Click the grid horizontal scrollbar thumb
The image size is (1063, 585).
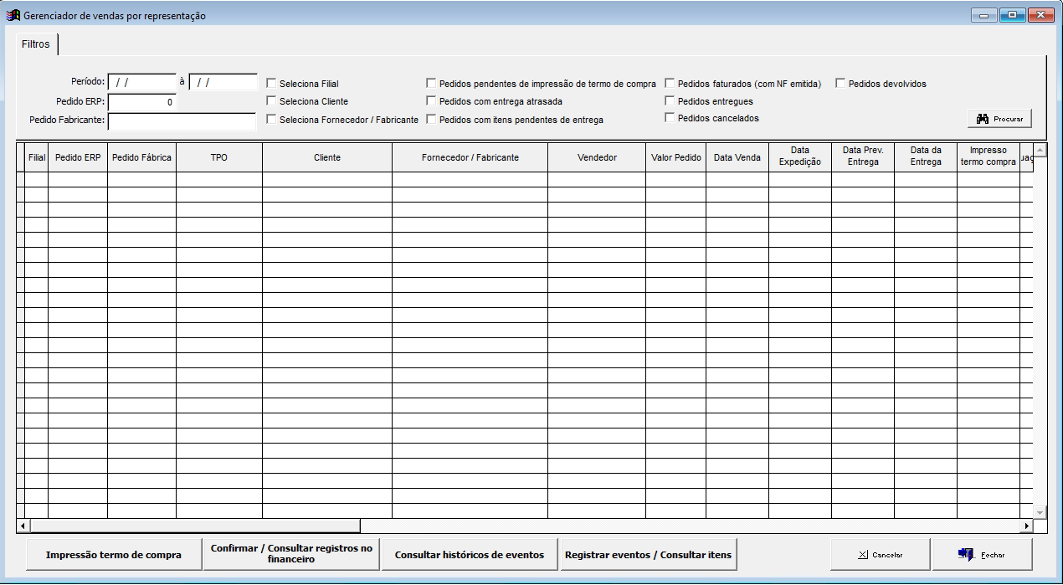195,526
